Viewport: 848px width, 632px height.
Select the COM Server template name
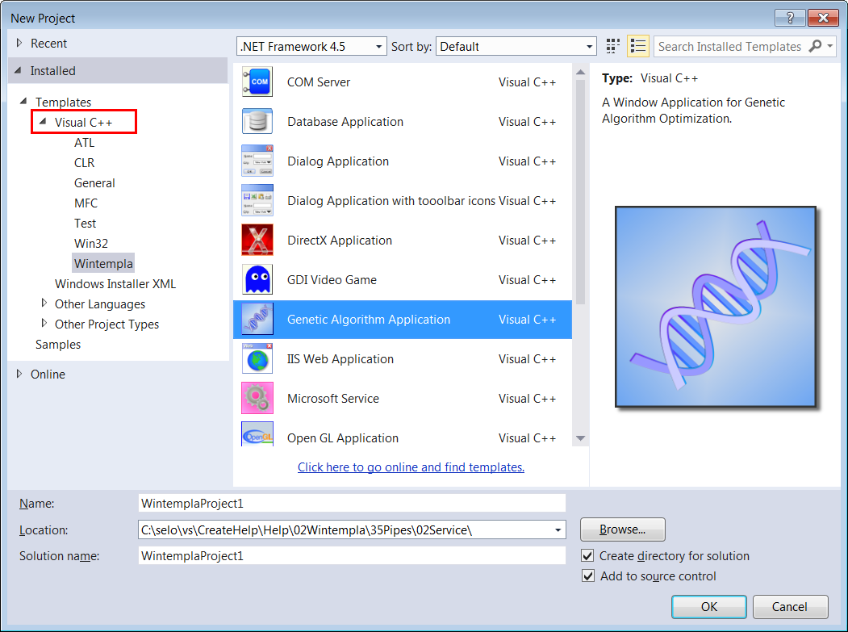[x=319, y=82]
